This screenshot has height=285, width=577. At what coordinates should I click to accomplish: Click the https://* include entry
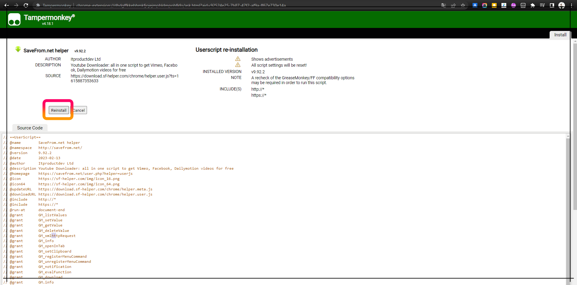tap(259, 95)
